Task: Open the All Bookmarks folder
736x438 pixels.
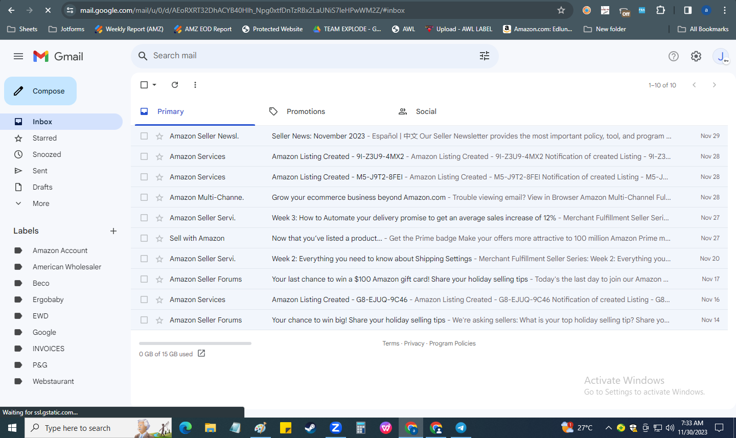Action: [703, 29]
